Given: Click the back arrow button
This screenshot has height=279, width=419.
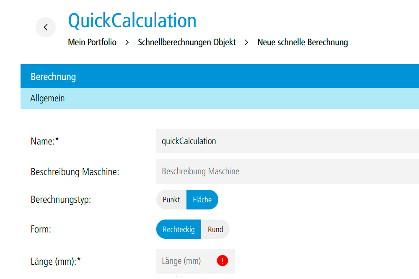Looking at the screenshot, I should tap(46, 28).
